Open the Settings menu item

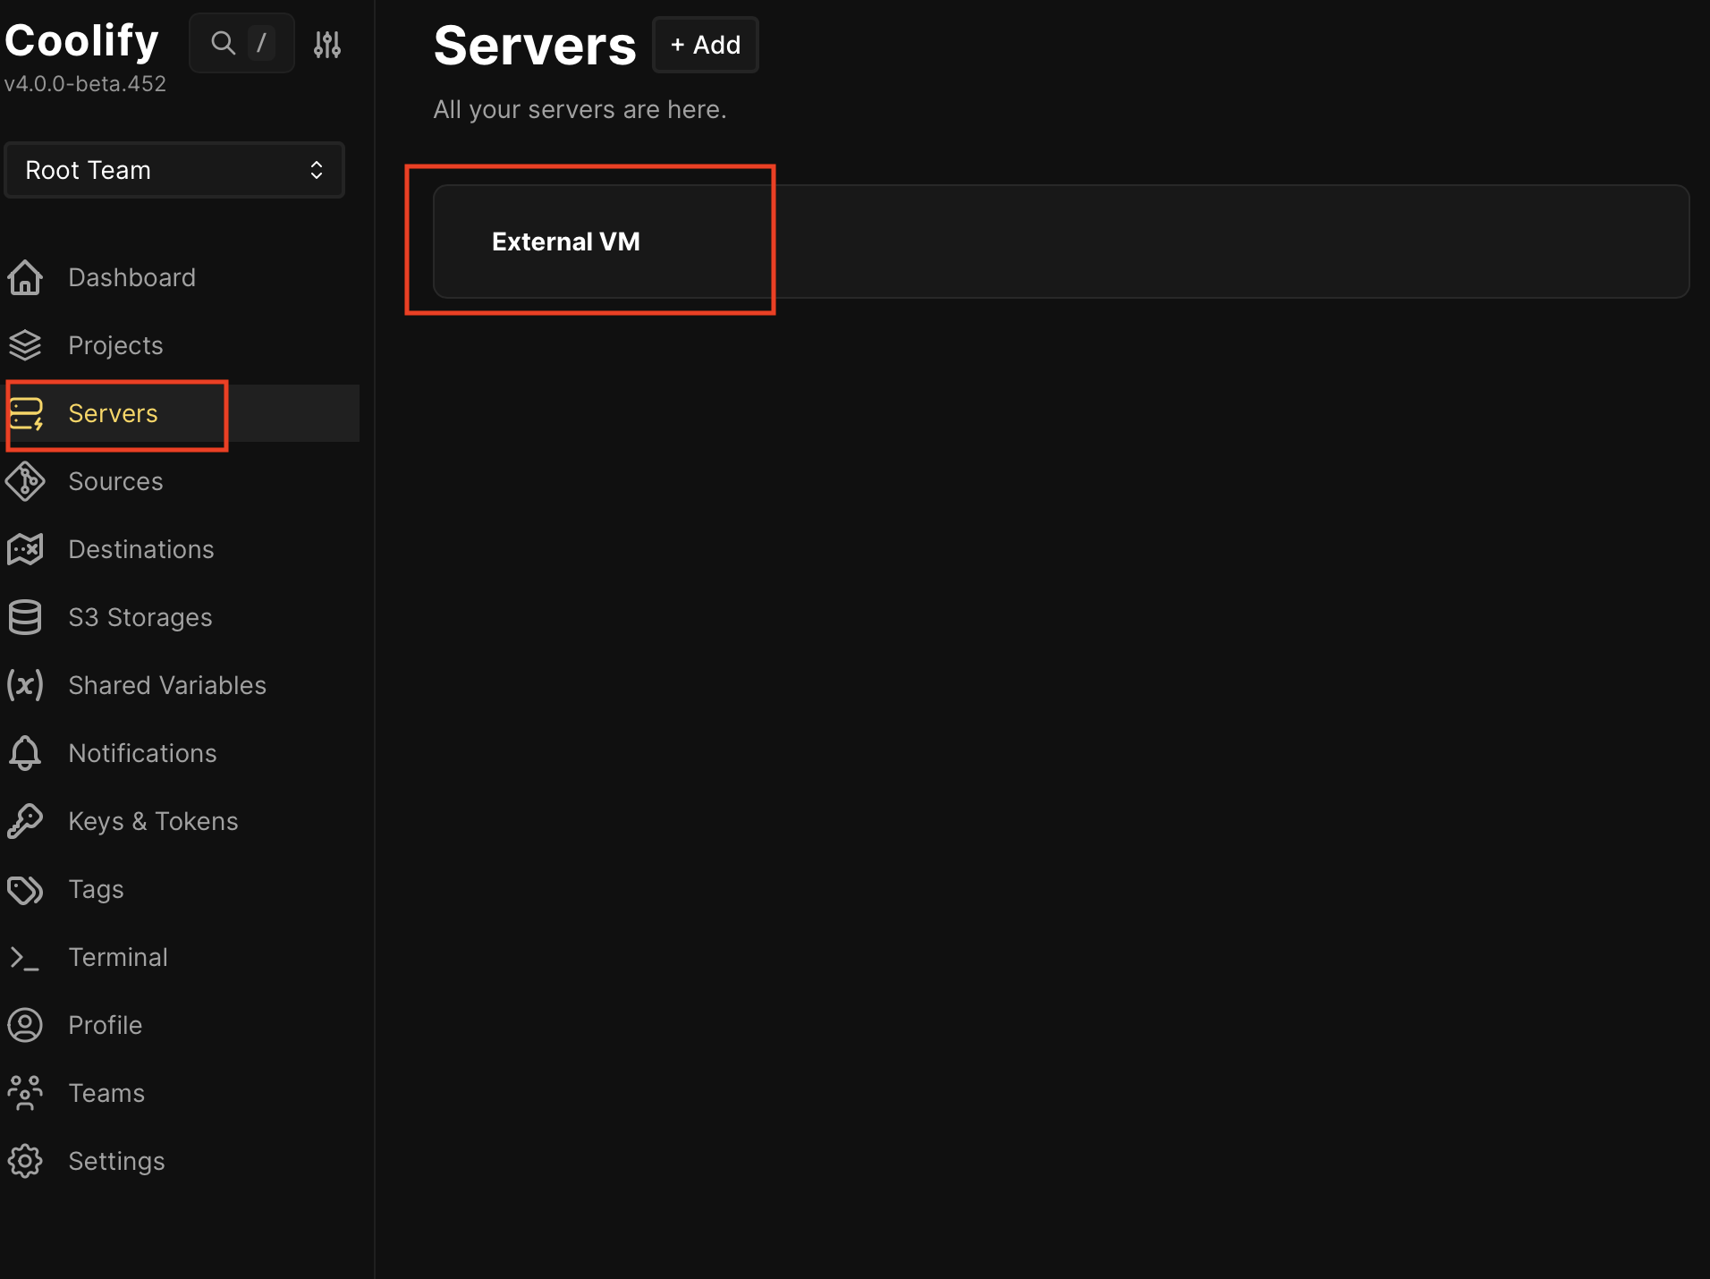click(x=116, y=1161)
